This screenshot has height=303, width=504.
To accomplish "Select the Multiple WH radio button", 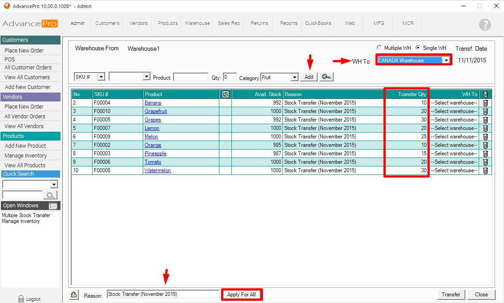I will click(379, 48).
